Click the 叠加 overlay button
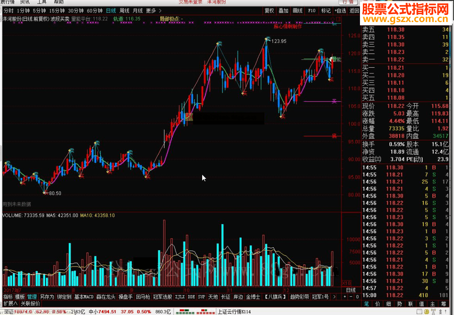This screenshot has width=454, height=315. (x=283, y=11)
